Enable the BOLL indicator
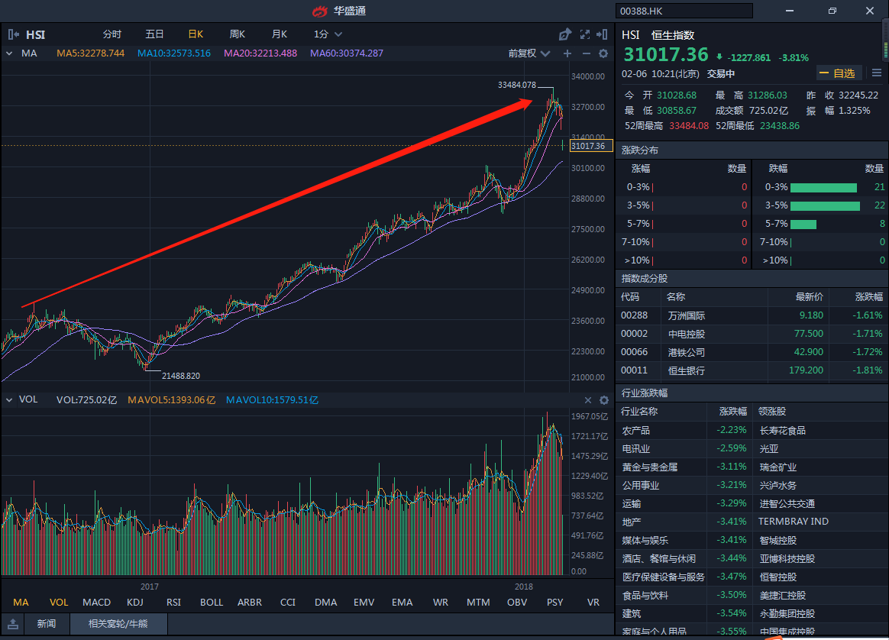The height and width of the screenshot is (640, 889). pos(212,602)
